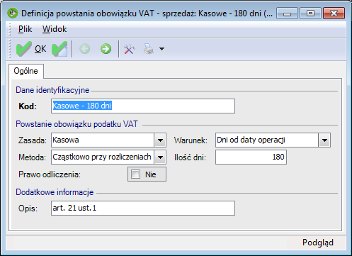Click the Opis field with art. 21 ust.1

point(143,208)
